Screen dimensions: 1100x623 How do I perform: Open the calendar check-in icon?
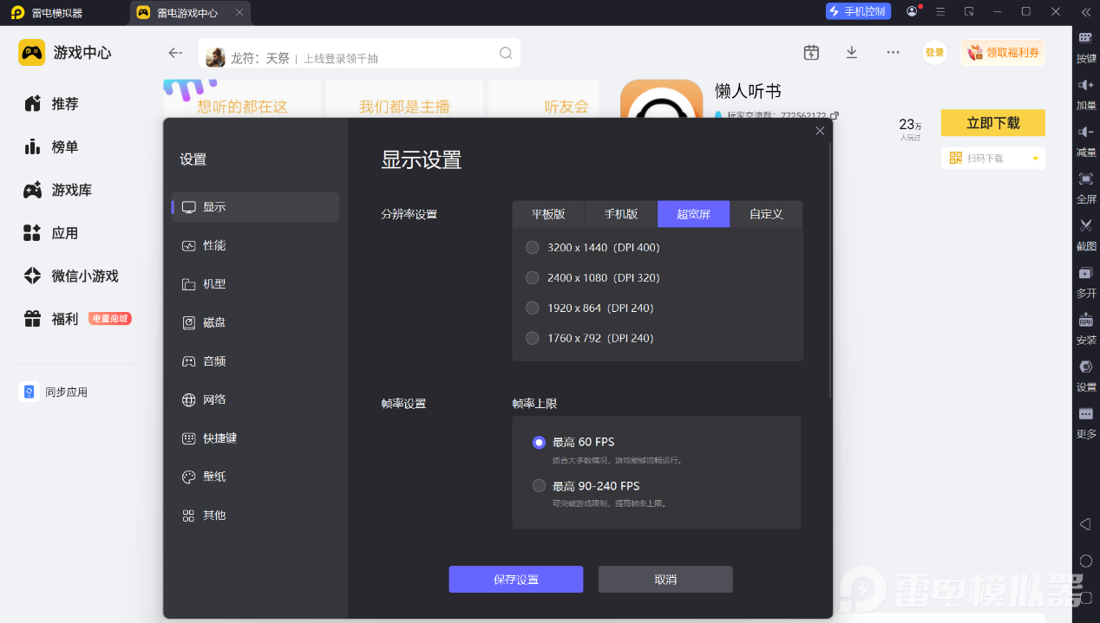click(811, 53)
